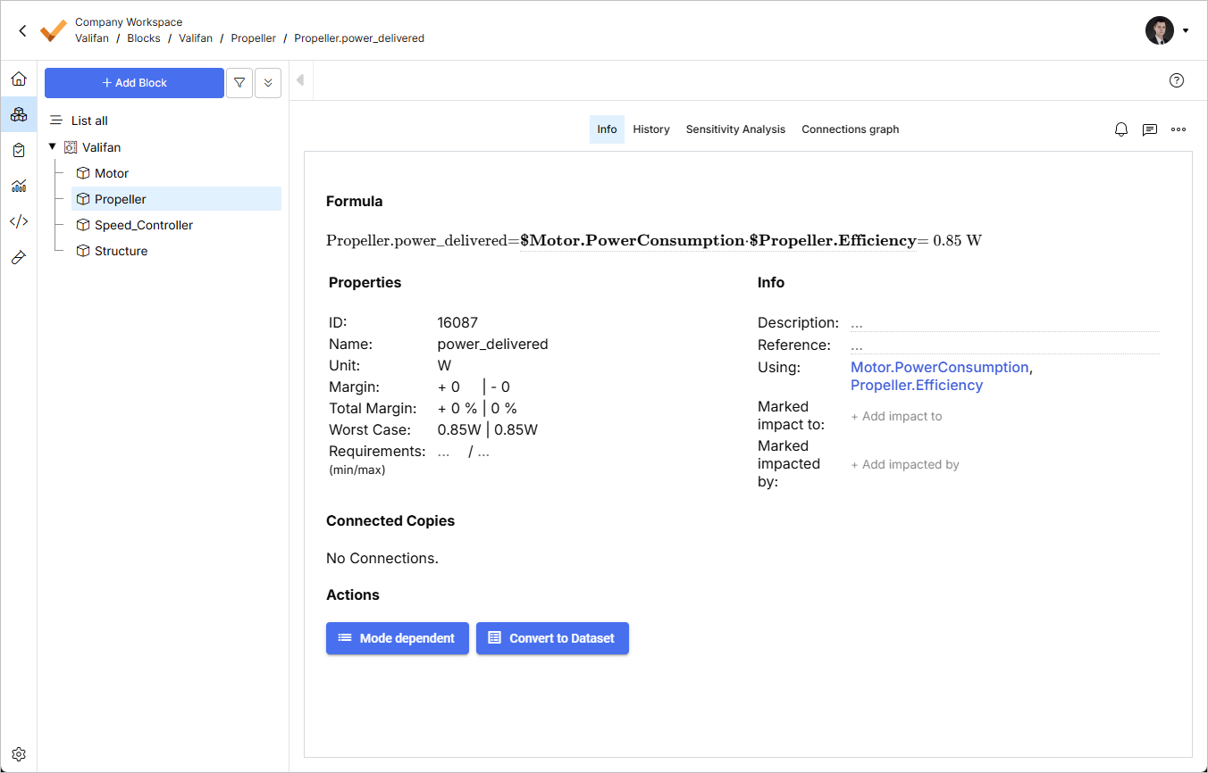
Task: Click the blocks icon in left sidebar
Action: pyautogui.click(x=19, y=114)
